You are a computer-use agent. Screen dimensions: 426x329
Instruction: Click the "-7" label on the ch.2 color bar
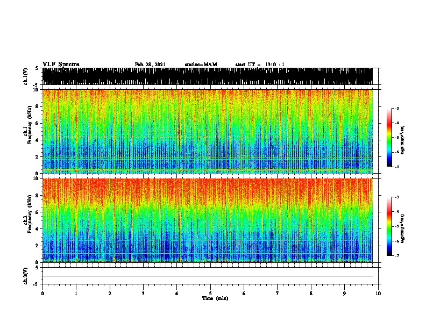(x=397, y=255)
